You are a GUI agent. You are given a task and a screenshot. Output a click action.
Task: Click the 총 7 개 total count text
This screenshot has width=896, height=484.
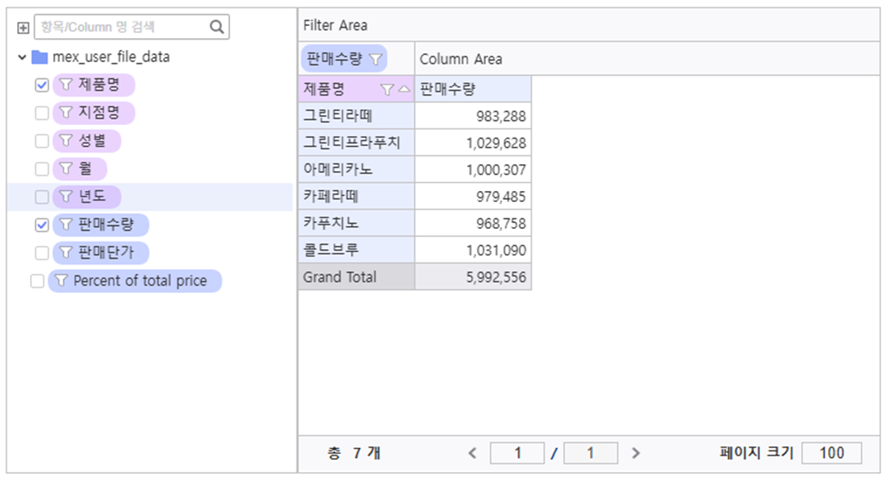353,453
